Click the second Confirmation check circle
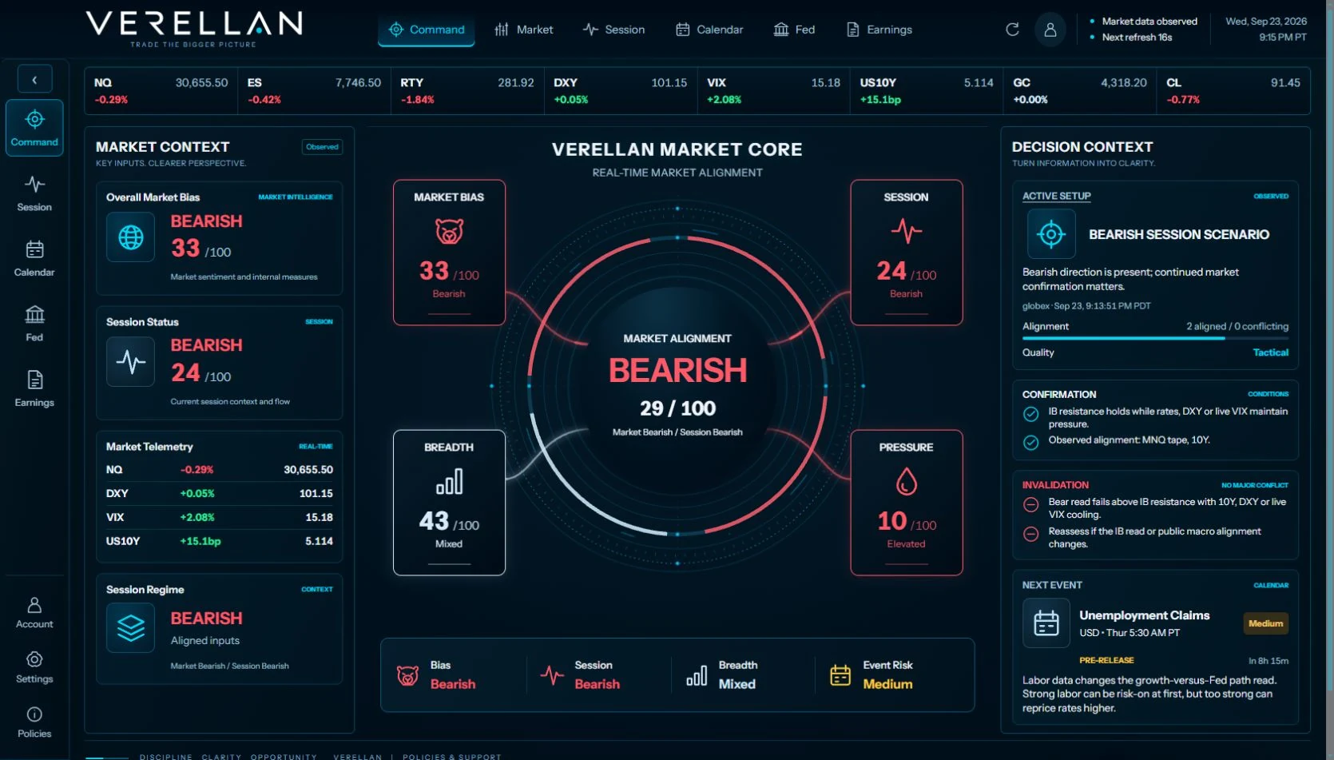Viewport: 1334px width, 760px height. (x=1030, y=443)
